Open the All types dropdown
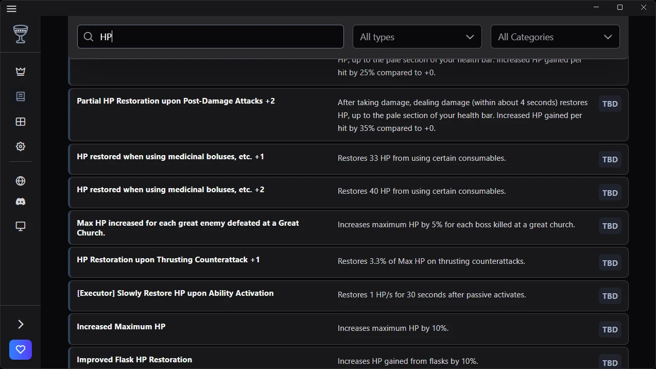The width and height of the screenshot is (656, 369). coord(417,37)
